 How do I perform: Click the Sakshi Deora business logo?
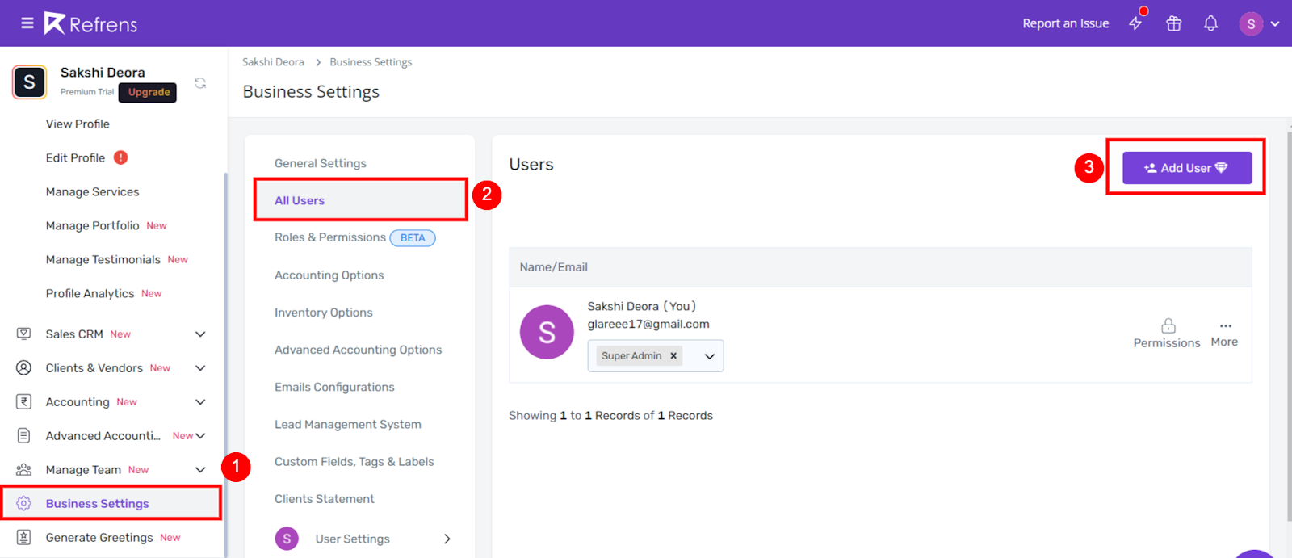coord(30,82)
